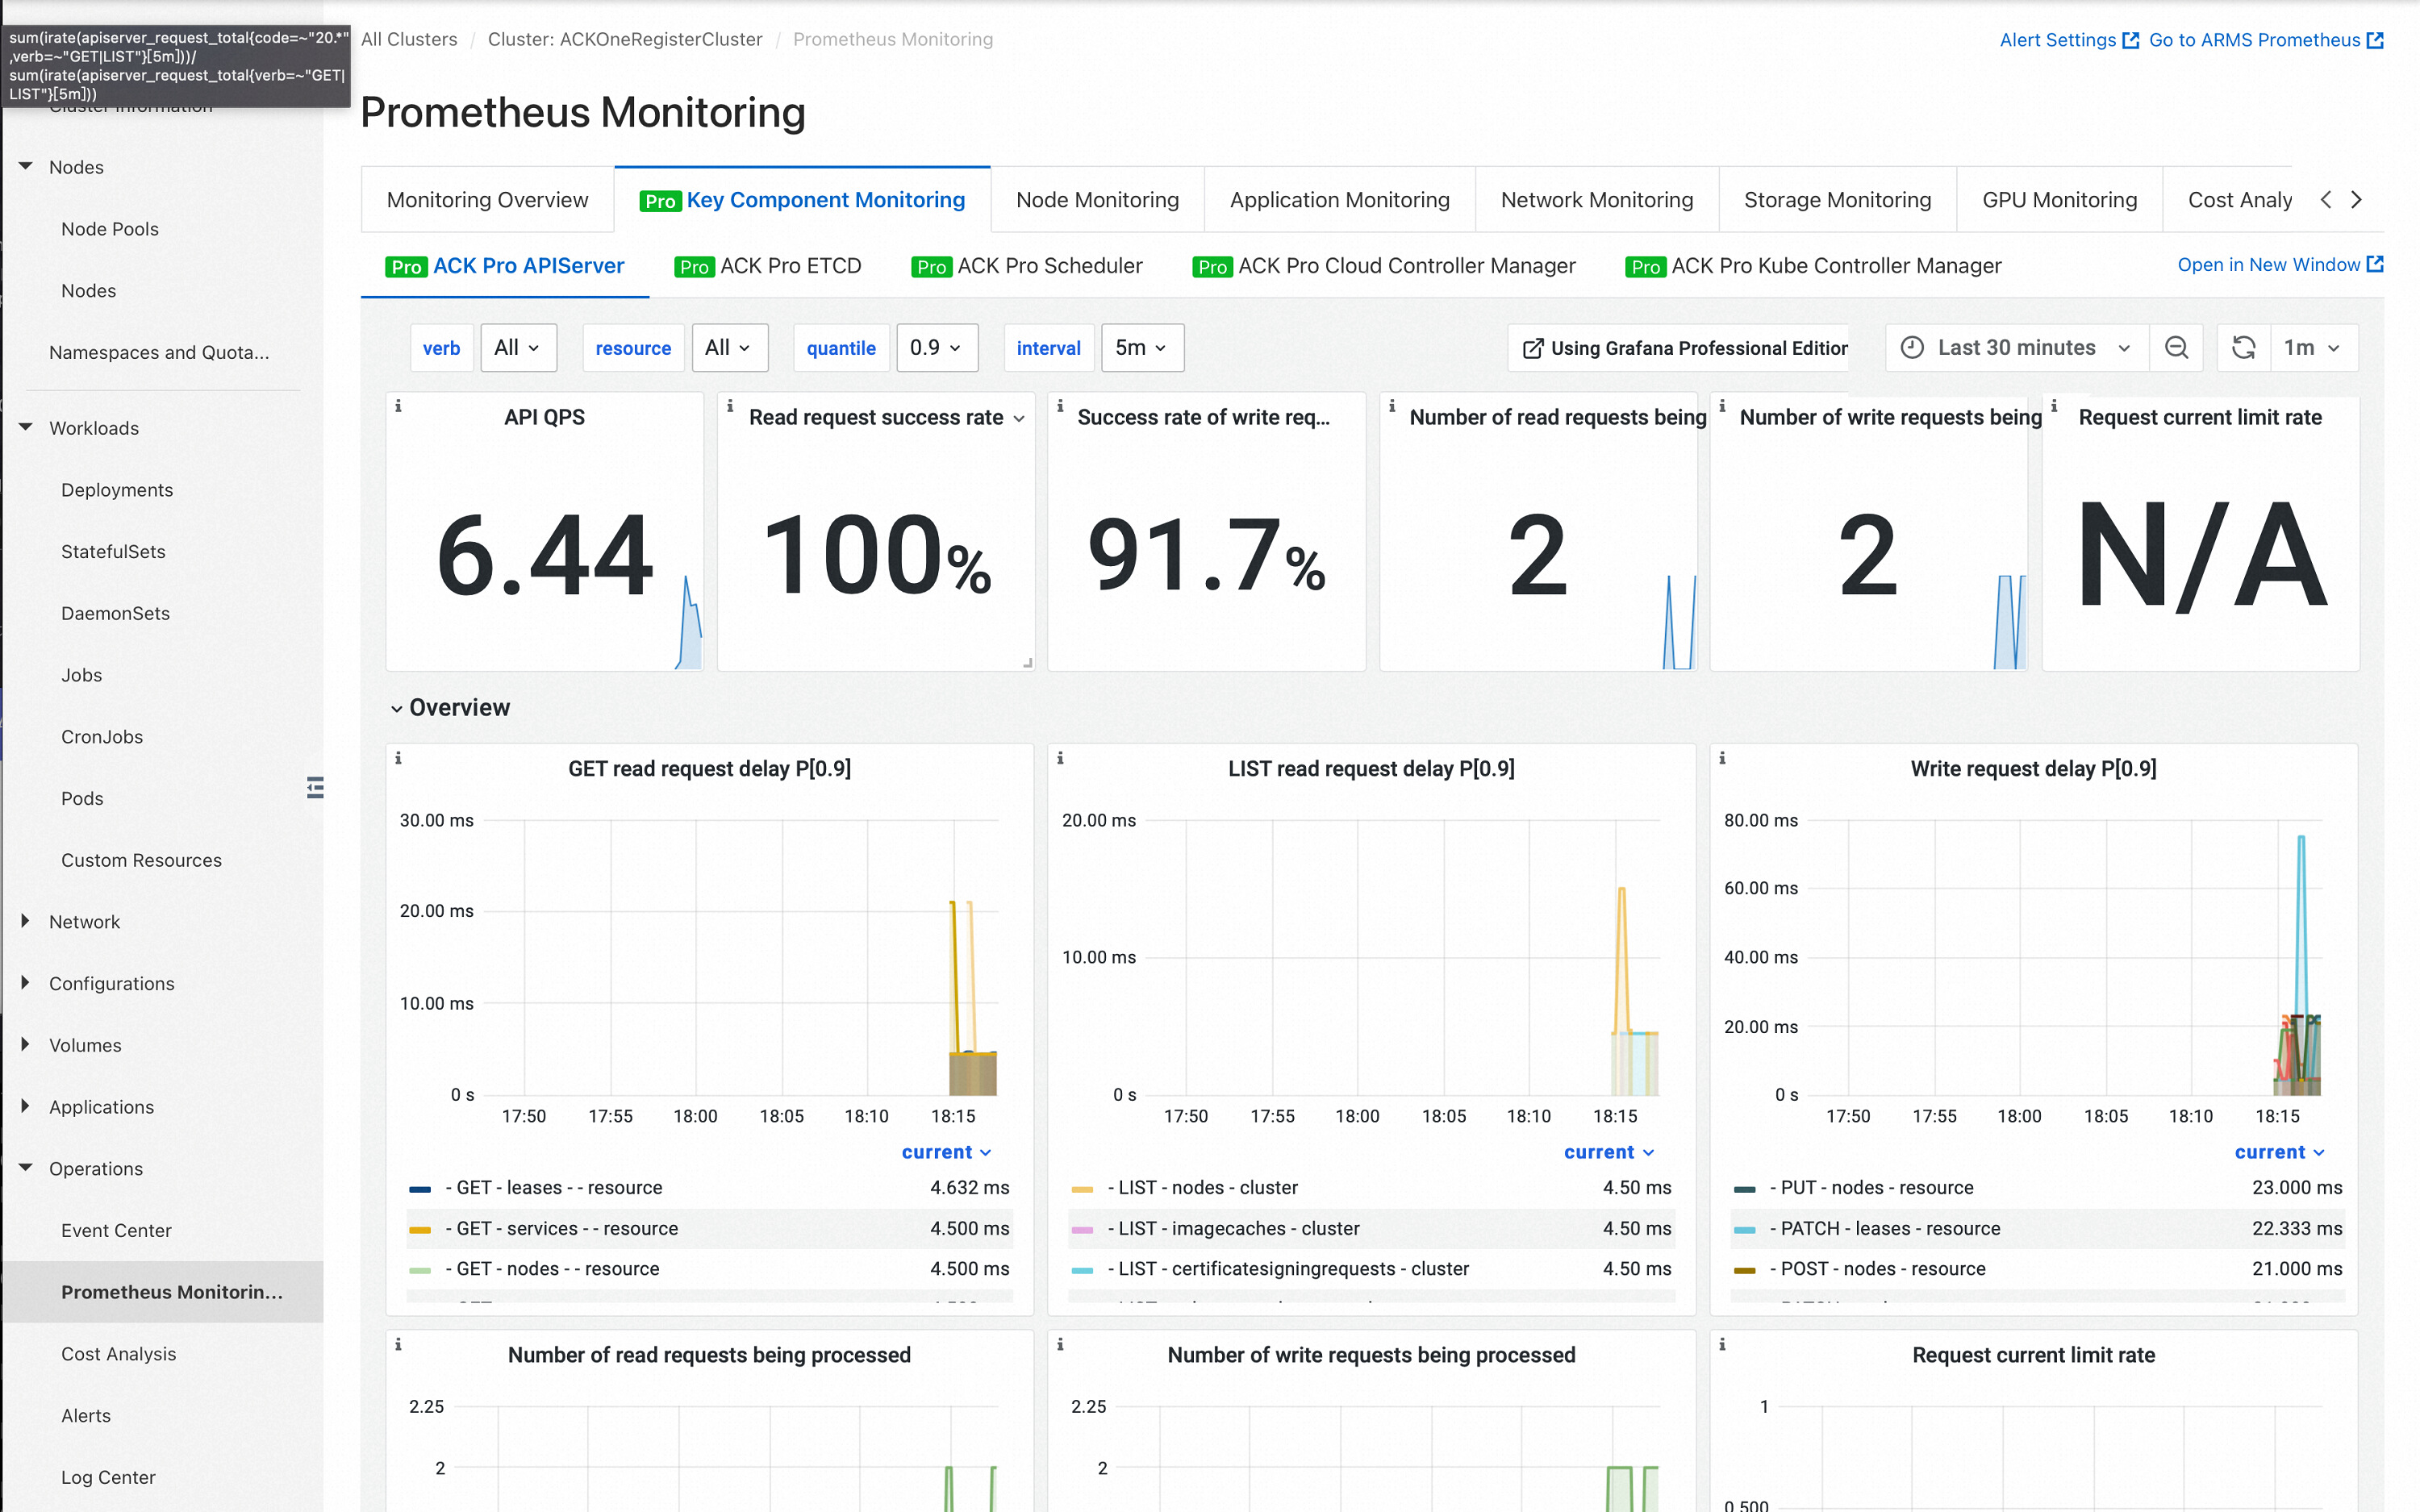Go to Cluster: ACKOneRegisterCluster breadcrumb

pyautogui.click(x=625, y=39)
